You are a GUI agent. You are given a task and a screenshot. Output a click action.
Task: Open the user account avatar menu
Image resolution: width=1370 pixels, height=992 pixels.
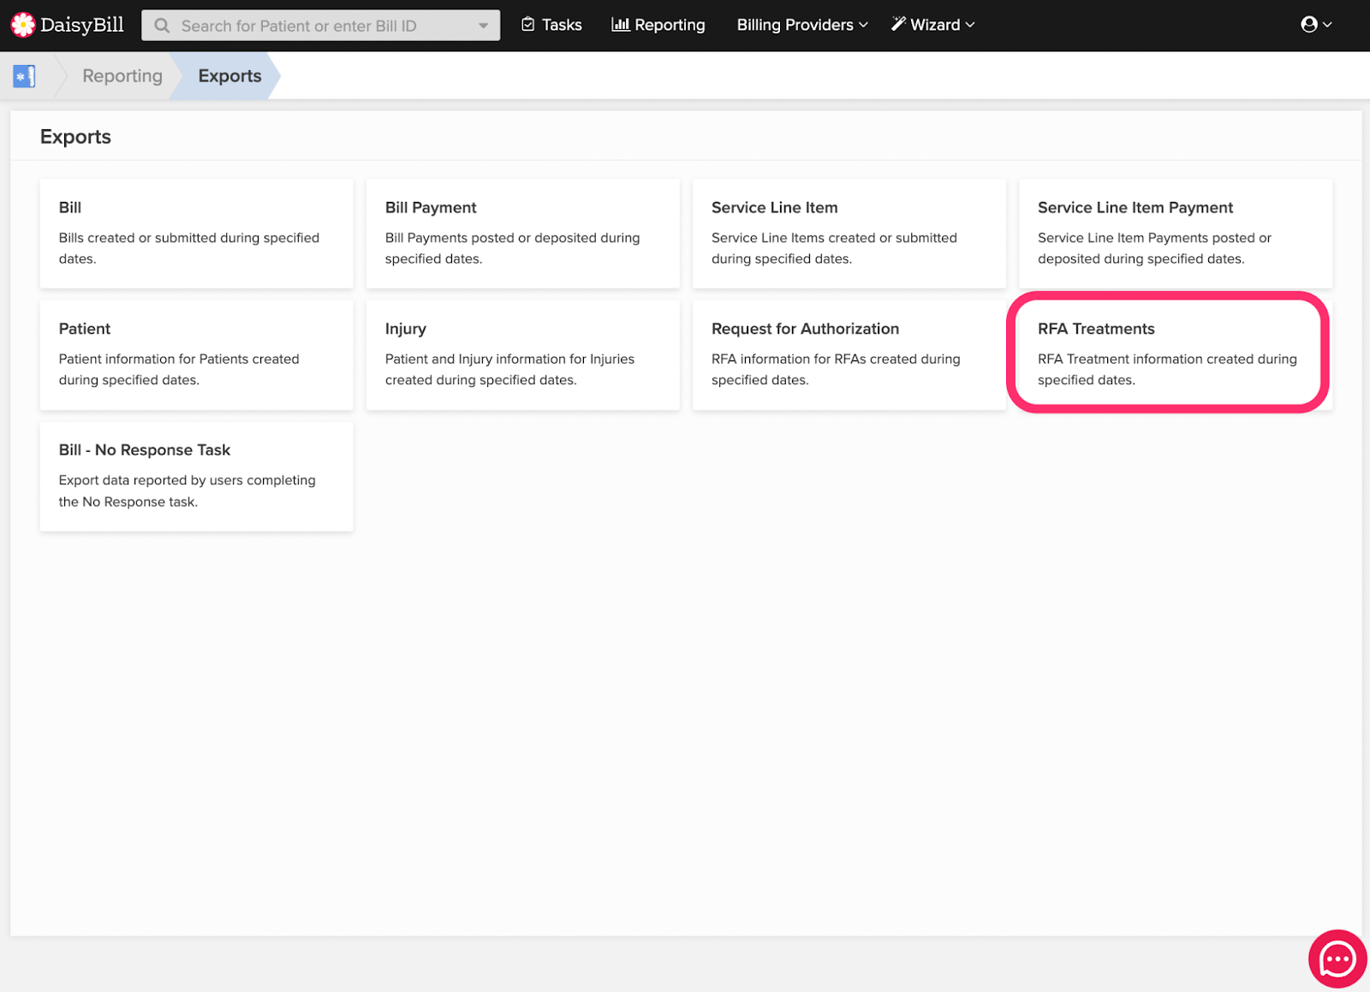tap(1316, 25)
